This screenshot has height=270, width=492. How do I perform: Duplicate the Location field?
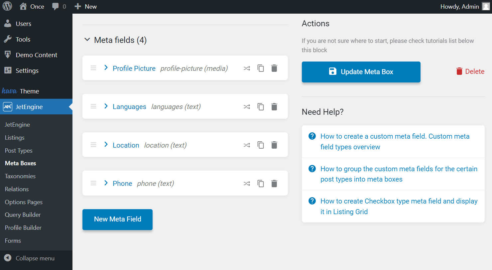point(261,145)
